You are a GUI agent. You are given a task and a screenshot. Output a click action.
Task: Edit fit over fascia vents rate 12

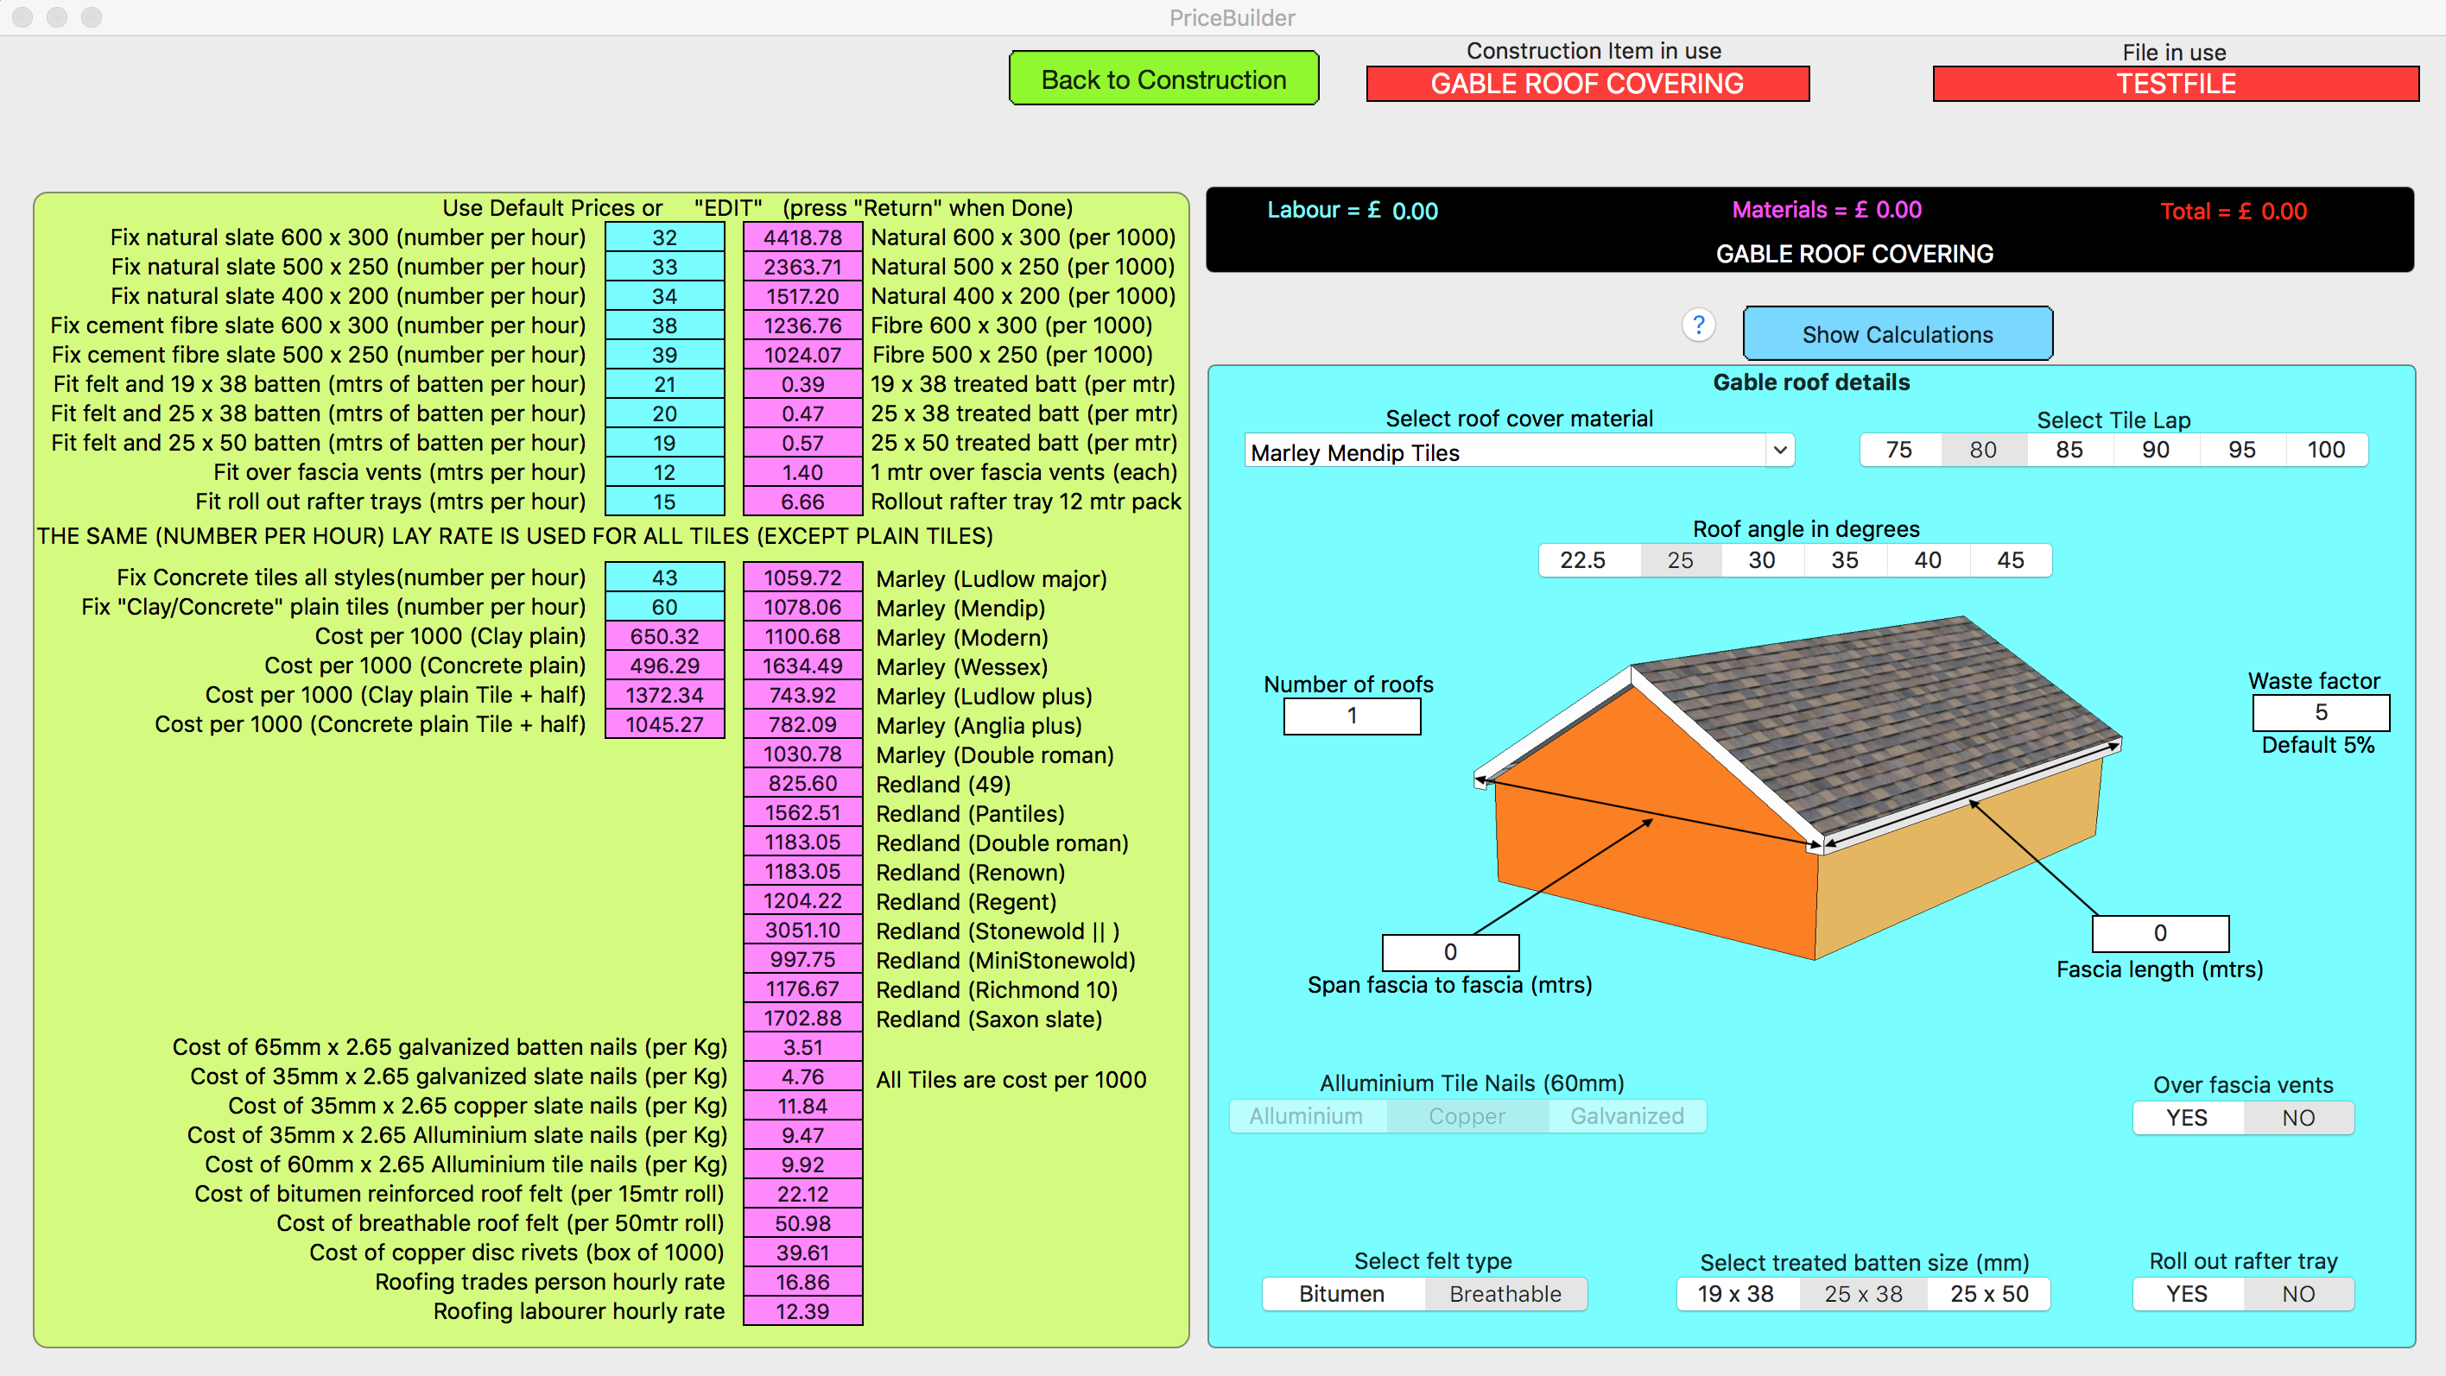tap(665, 472)
